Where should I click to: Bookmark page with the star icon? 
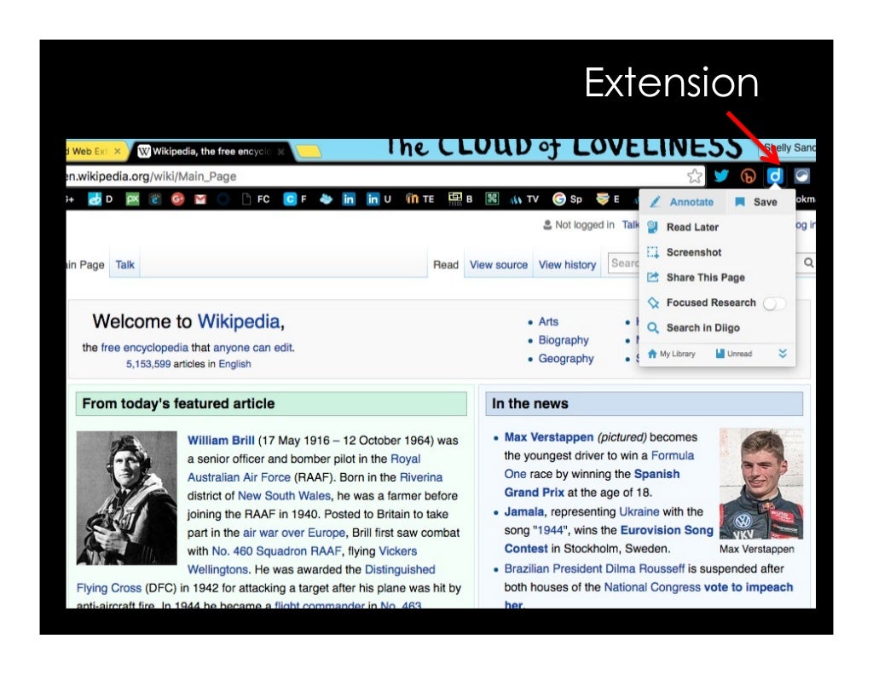(694, 176)
